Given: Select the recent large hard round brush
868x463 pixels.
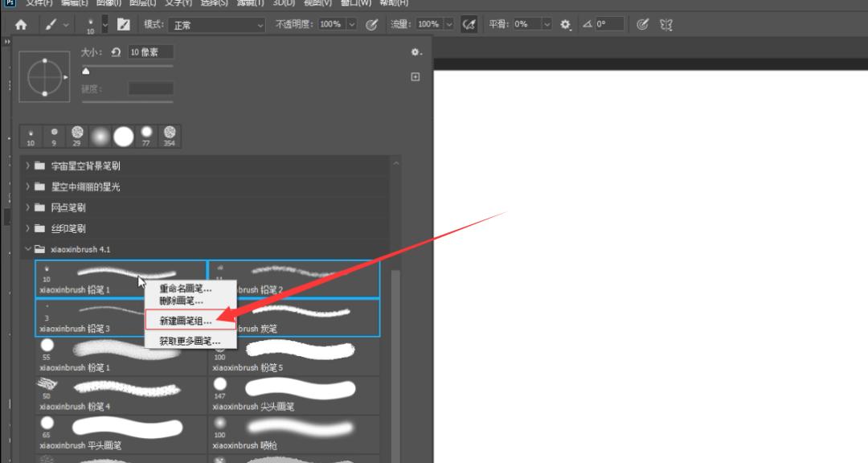Looking at the screenshot, I should click(124, 136).
